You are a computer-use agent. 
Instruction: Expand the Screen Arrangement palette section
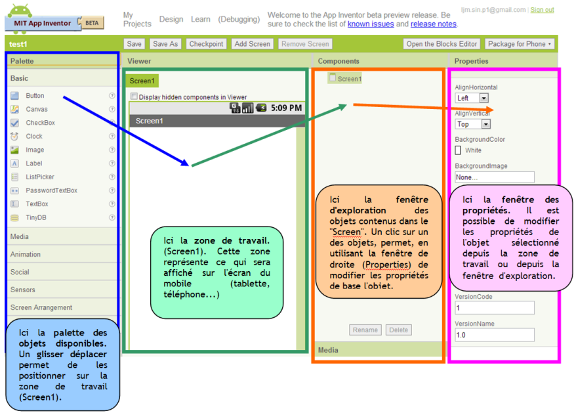coord(62,307)
